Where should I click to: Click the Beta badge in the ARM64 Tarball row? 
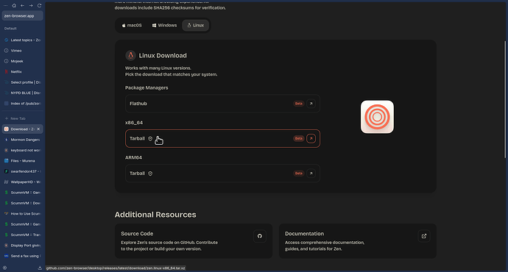pos(299,173)
